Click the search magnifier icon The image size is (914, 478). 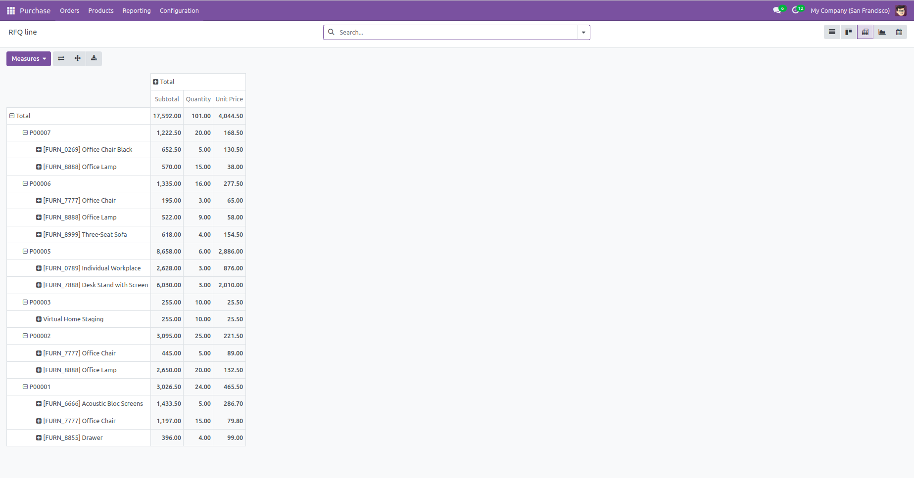(332, 32)
